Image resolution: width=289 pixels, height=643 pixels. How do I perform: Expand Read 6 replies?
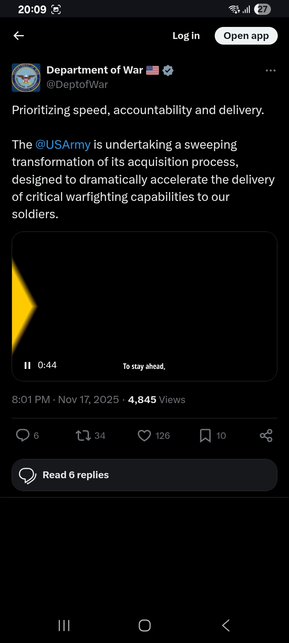pos(144,475)
